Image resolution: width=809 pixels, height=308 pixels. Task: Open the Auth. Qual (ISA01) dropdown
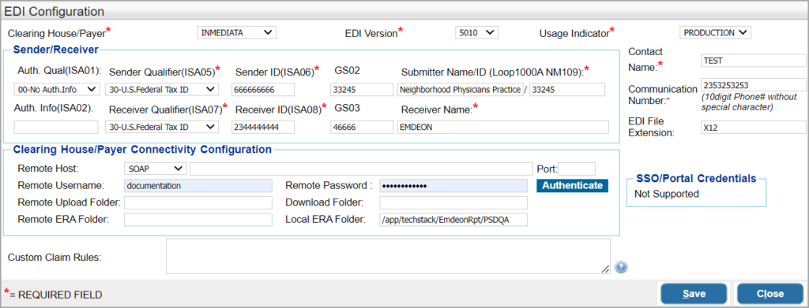coord(56,90)
